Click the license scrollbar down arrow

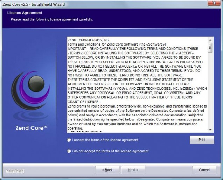pos(210,130)
